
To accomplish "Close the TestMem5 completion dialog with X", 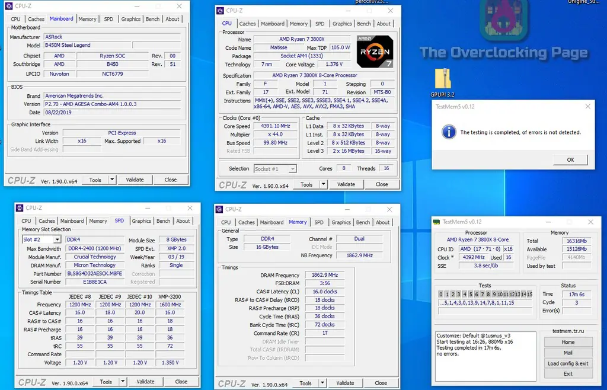I will [x=587, y=107].
